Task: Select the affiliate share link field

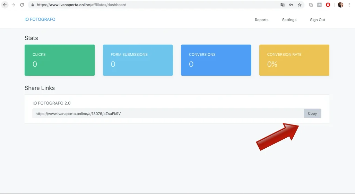Action: 168,113
